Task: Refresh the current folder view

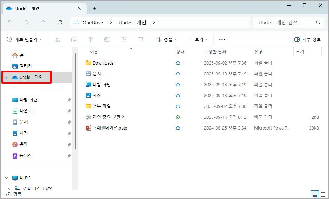Action: click(x=60, y=22)
